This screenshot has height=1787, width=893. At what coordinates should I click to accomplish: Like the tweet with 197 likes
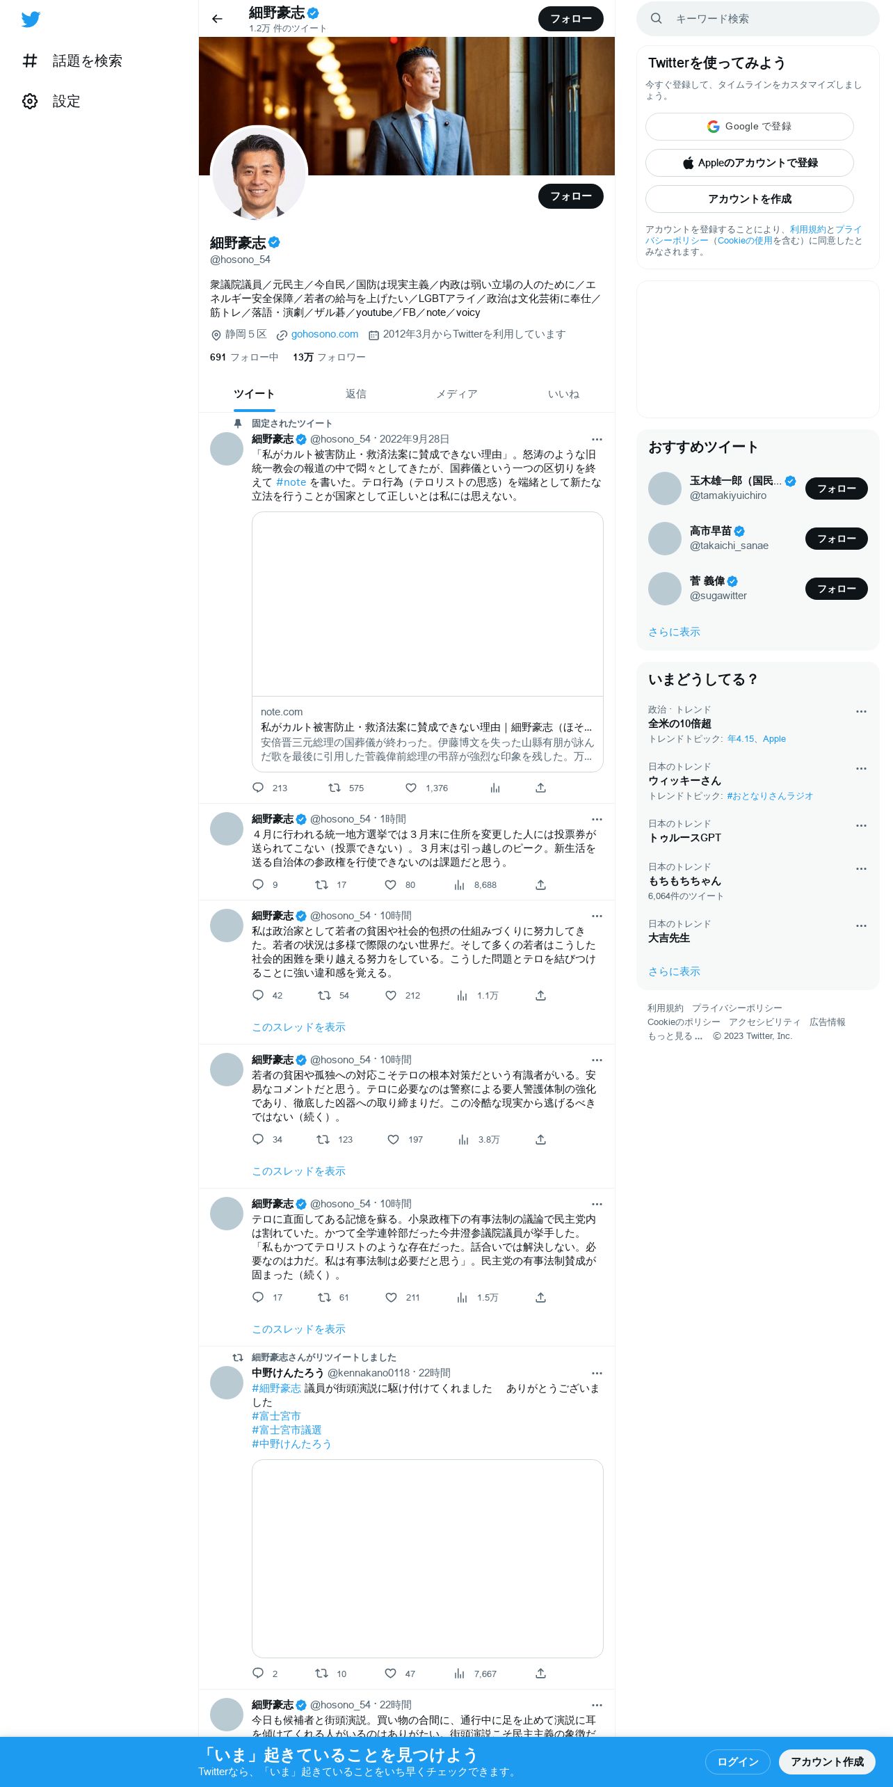click(405, 1139)
